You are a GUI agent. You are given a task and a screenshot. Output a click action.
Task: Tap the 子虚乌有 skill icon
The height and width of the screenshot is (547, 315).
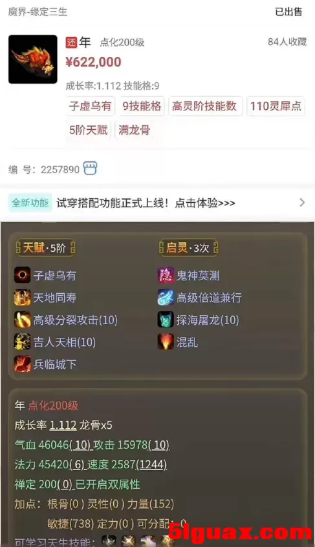pos(23,276)
